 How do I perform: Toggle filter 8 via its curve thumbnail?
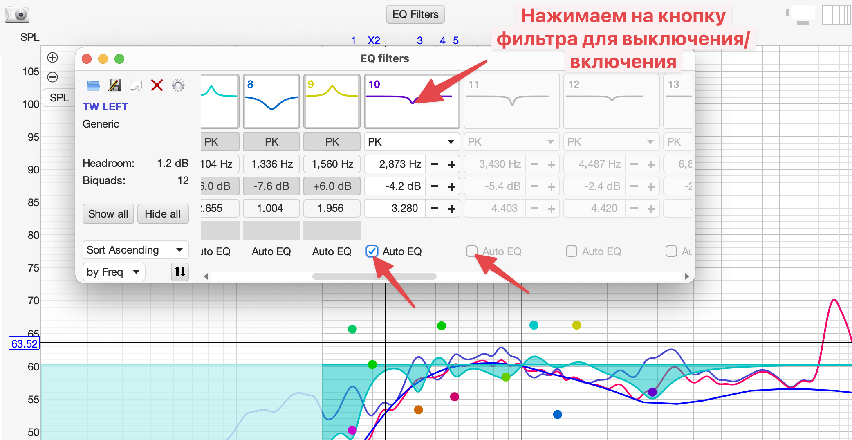[x=271, y=101]
